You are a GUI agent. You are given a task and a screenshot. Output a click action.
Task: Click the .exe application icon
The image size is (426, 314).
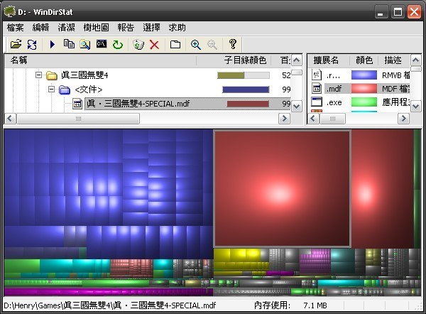click(x=317, y=102)
